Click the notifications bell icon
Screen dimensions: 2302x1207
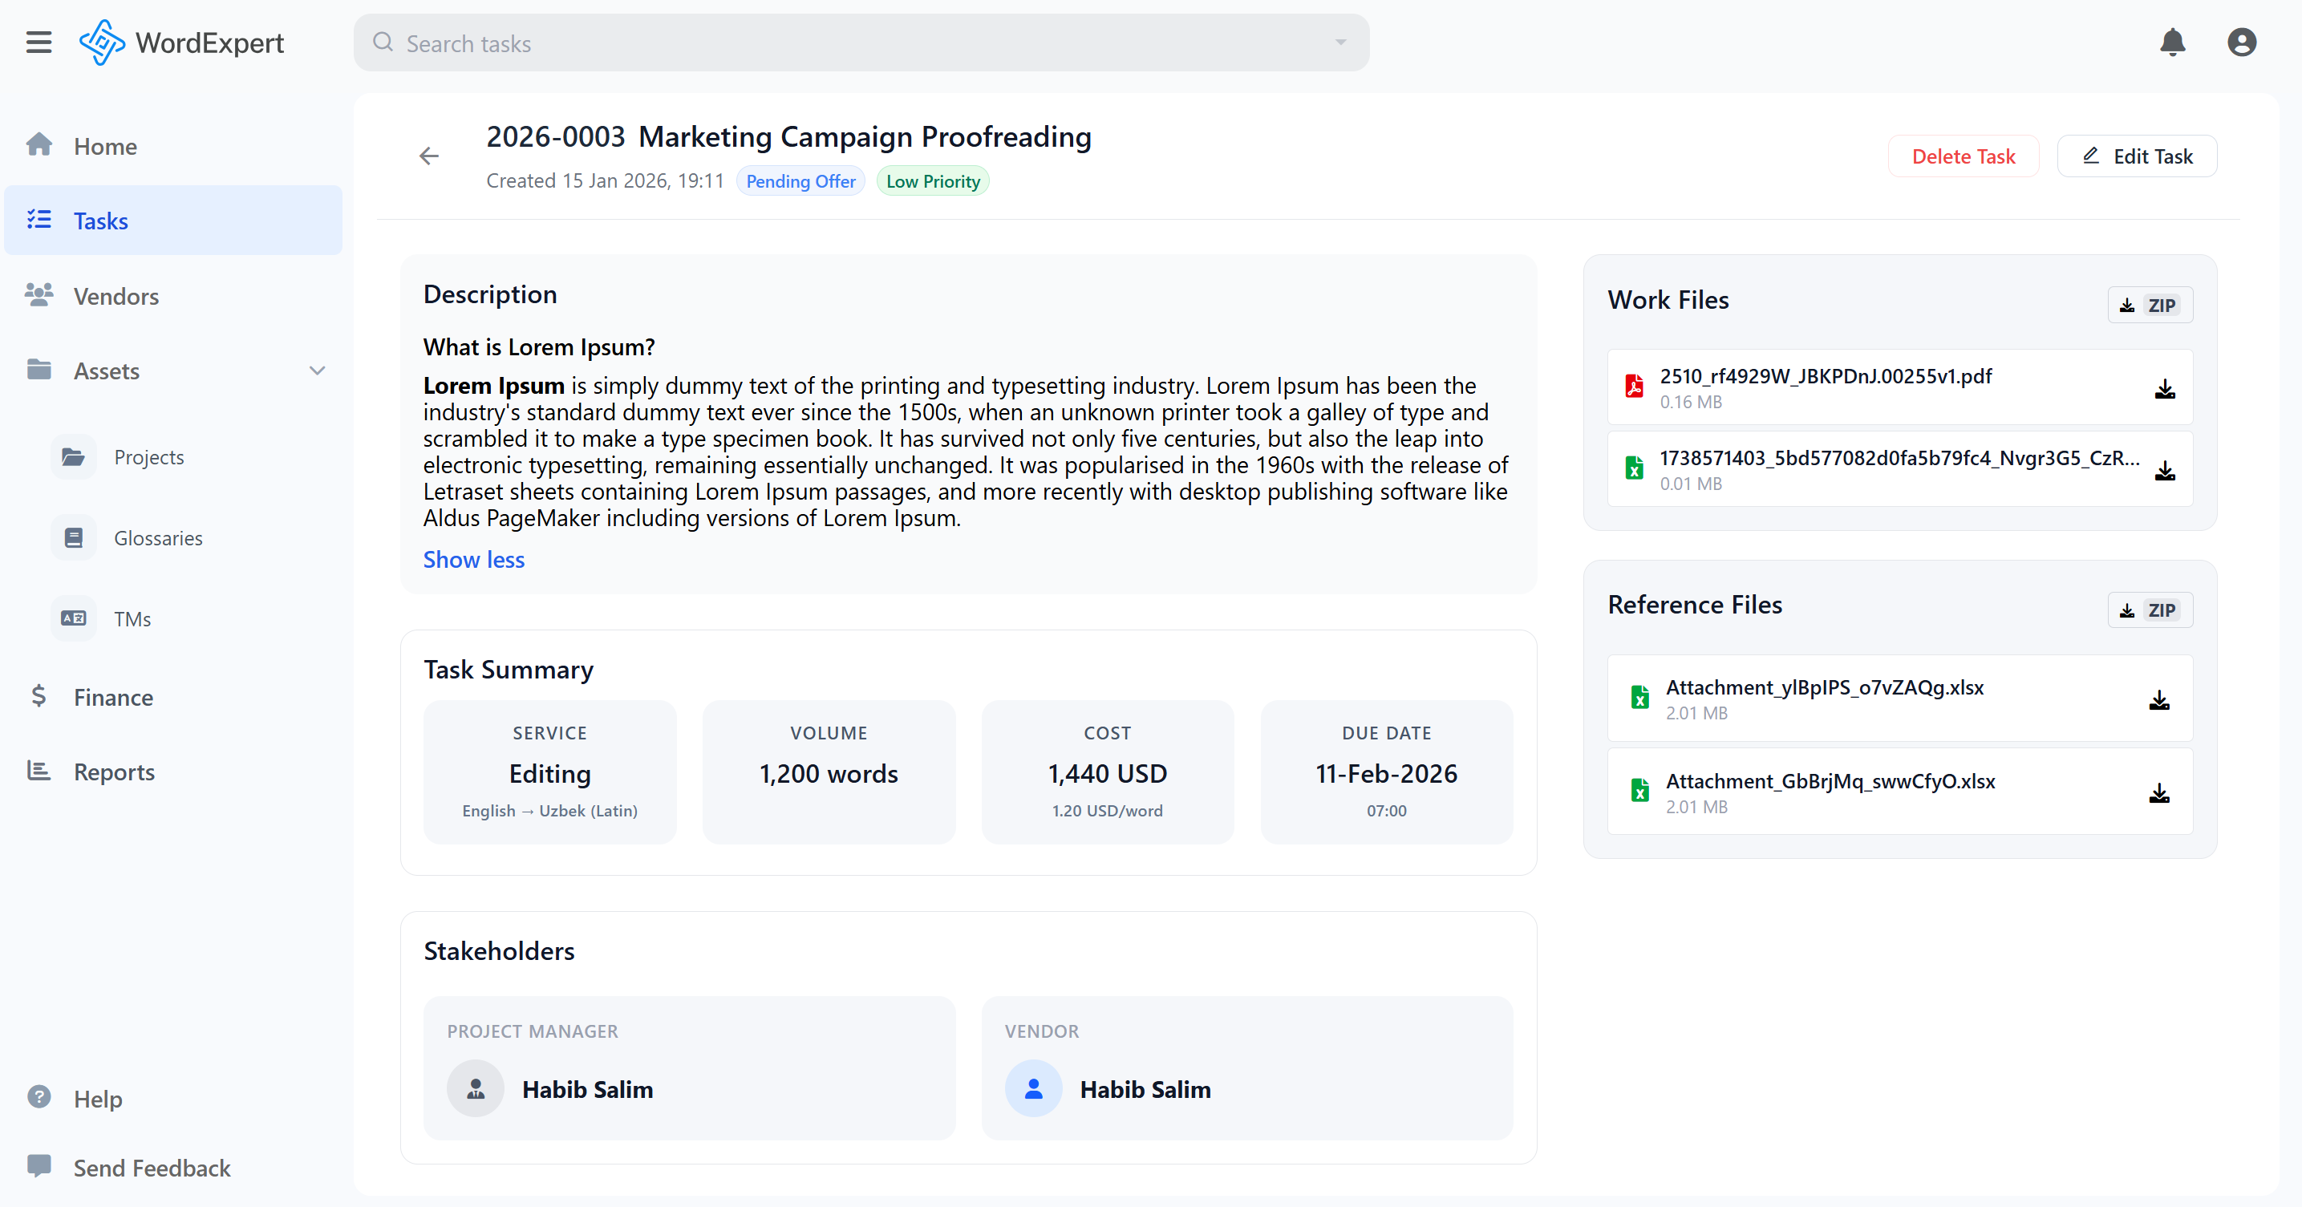(x=2172, y=42)
